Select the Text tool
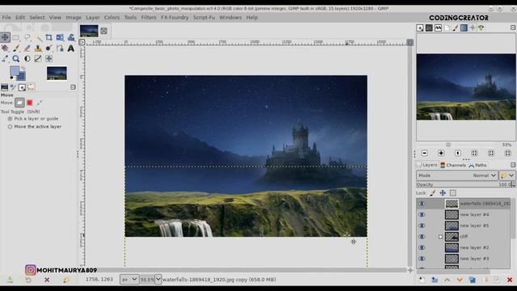The width and height of the screenshot is (517, 291). click(71, 48)
